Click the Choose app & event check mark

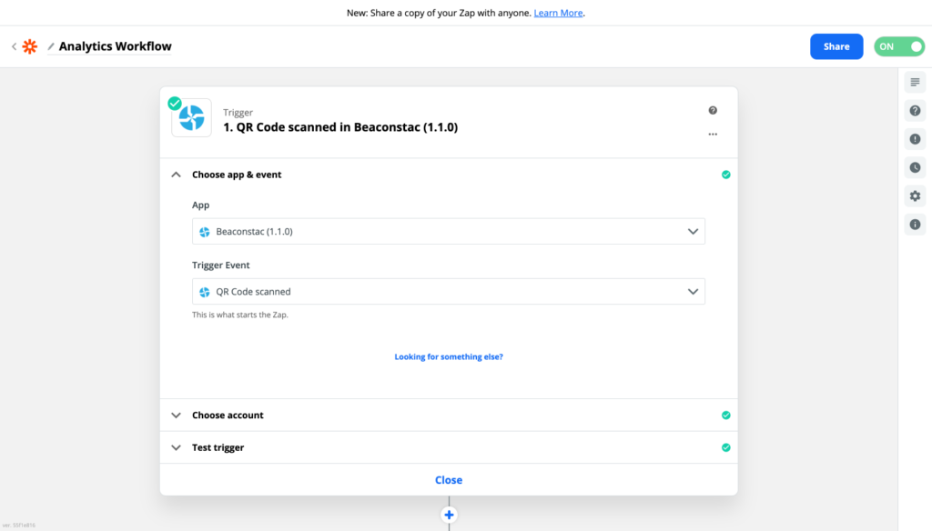pos(725,175)
